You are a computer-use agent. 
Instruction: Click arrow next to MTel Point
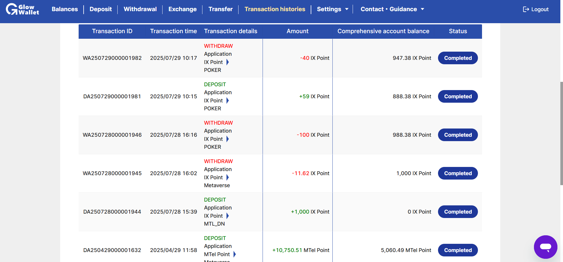[235, 254]
